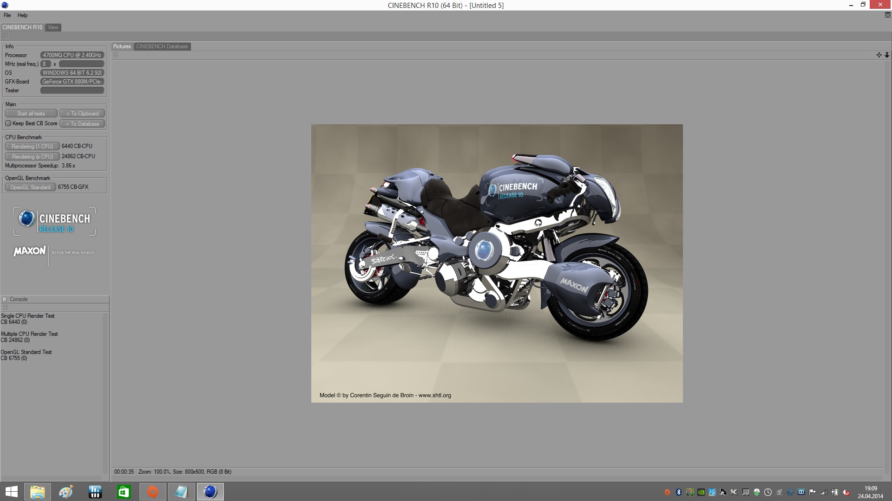
Task: Click the NVIDIA tray icon
Action: coord(701,492)
